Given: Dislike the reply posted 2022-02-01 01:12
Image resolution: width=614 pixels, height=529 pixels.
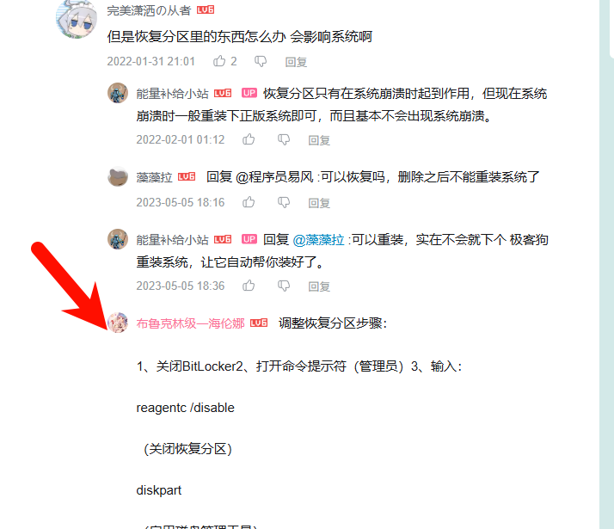Looking at the screenshot, I should point(284,140).
